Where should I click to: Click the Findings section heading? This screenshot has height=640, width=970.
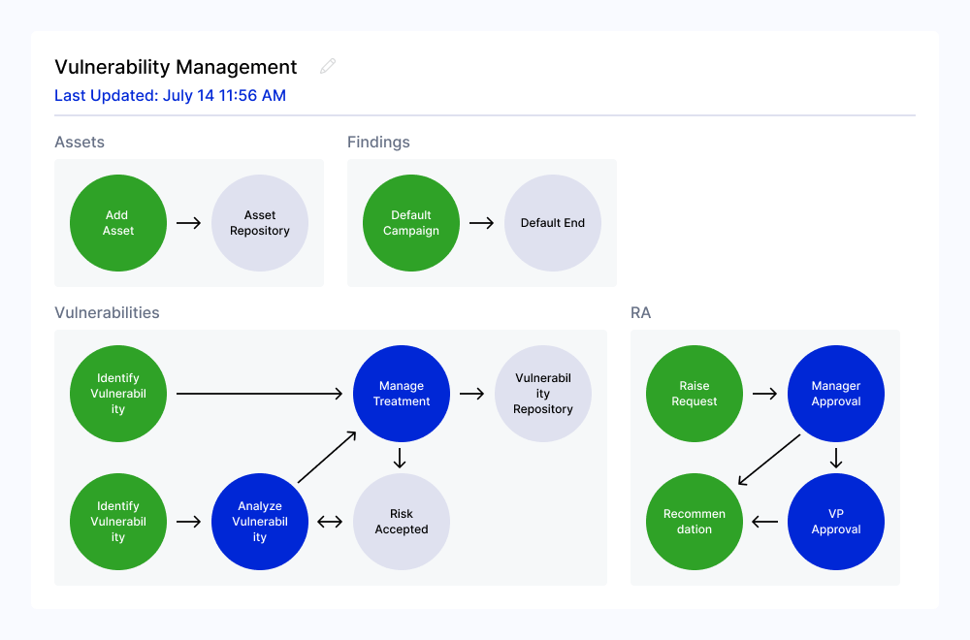click(378, 143)
